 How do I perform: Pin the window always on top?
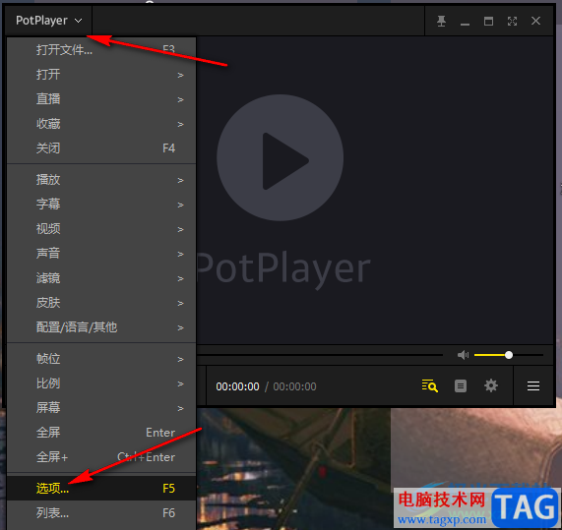[x=441, y=21]
